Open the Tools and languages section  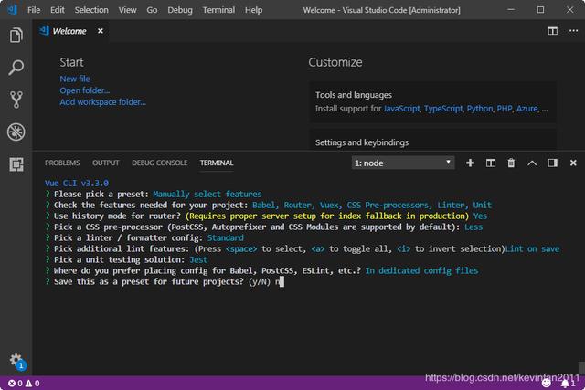[x=432, y=101]
